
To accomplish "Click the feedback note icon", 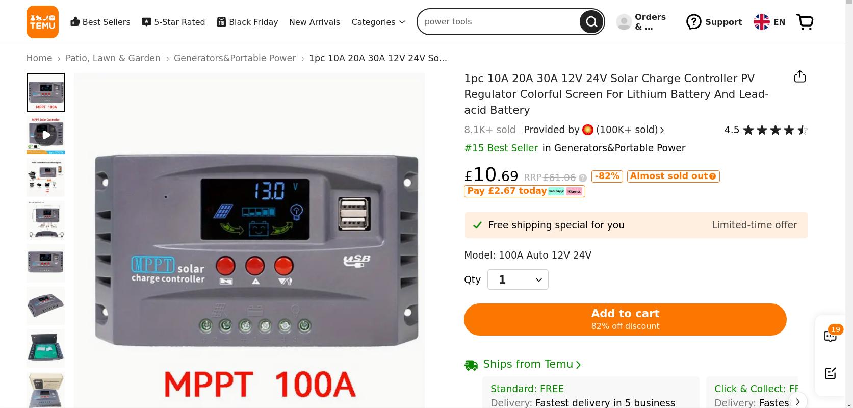I will click(x=831, y=373).
